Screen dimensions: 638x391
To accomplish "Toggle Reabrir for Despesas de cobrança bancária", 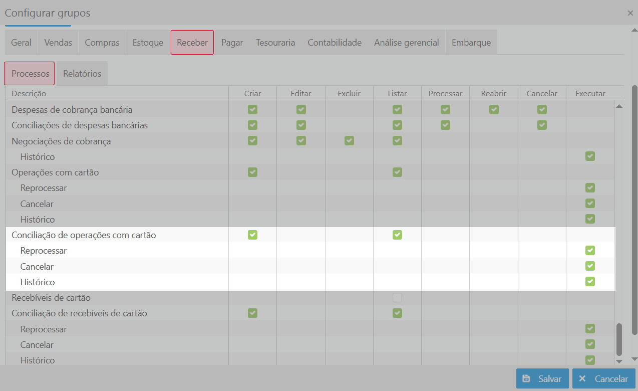I will (x=494, y=109).
